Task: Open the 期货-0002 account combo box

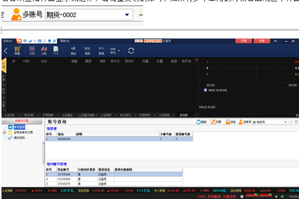Action: pos(89,14)
